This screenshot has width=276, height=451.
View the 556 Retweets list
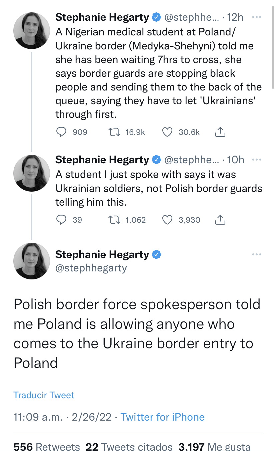(47, 447)
